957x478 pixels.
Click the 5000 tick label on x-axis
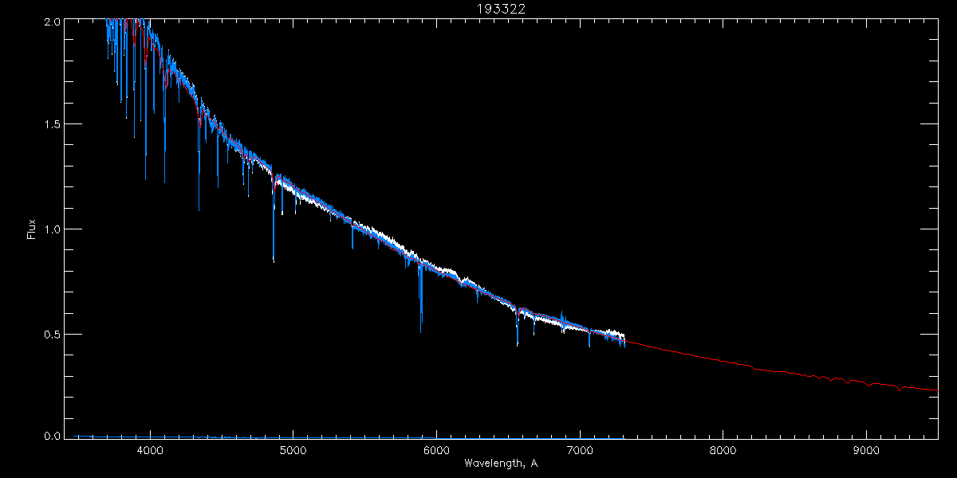[x=293, y=449]
